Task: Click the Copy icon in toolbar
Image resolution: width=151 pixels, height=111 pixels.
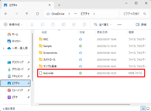Action: click(42, 24)
